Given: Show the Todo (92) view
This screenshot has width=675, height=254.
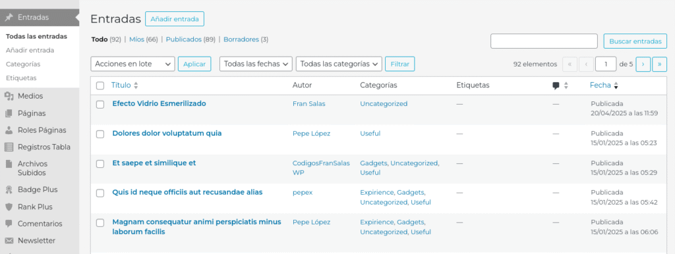Looking at the screenshot, I should pyautogui.click(x=106, y=39).
